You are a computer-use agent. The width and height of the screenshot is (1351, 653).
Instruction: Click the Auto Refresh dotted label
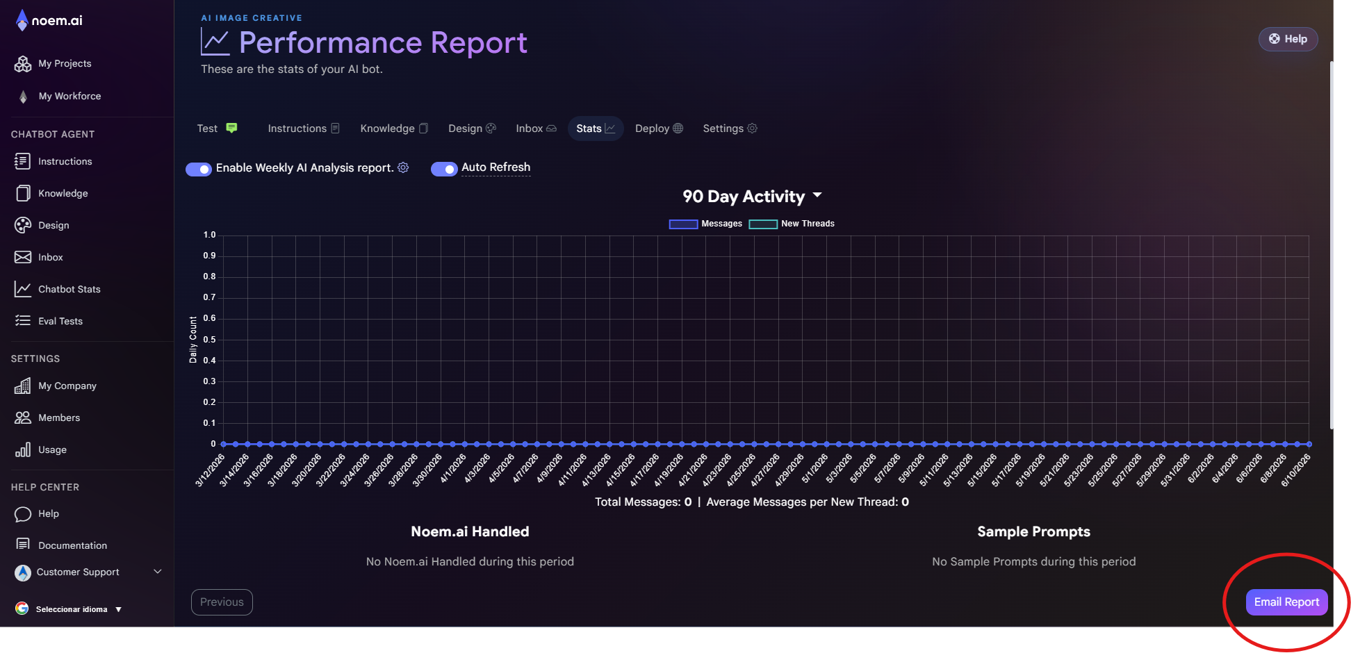tap(496, 167)
